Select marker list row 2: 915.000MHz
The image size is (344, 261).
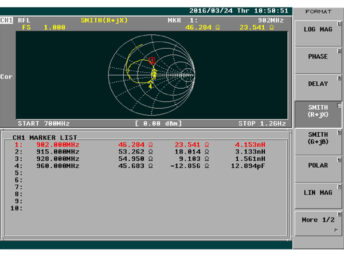[x=140, y=152]
